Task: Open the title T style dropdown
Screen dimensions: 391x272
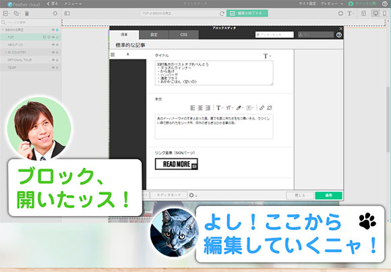Action: click(268, 56)
